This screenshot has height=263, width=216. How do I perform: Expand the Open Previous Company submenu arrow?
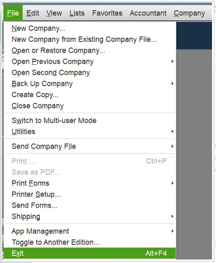click(172, 61)
